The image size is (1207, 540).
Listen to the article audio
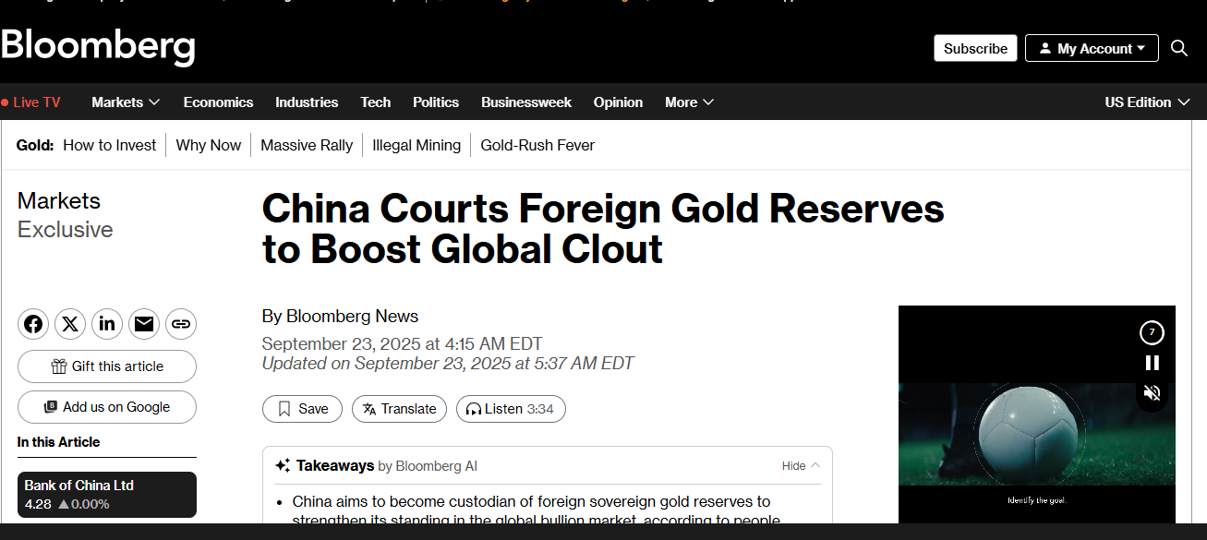click(511, 409)
